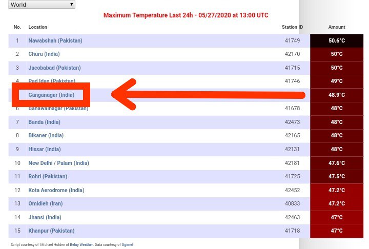
Task: Open the Jhansi (India) location link
Action: (x=45, y=217)
